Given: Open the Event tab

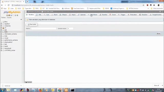Looking at the screenshot, I should tap(113, 15).
